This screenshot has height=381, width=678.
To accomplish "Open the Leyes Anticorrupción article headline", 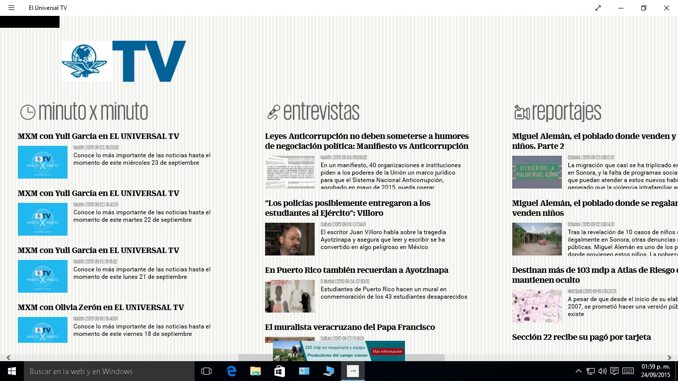I will coord(367,141).
